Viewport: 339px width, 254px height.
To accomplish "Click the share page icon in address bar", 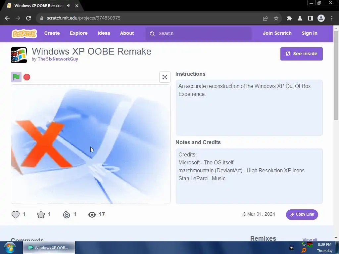I will click(x=266, y=19).
